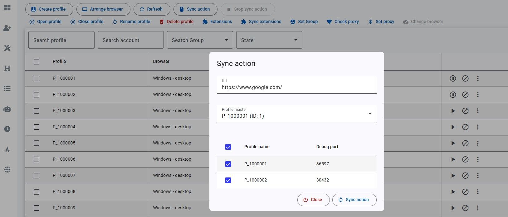The image size is (508, 217).
Task: Uncheck select-all checkbox in Sync action dialog
Action: pyautogui.click(x=228, y=147)
